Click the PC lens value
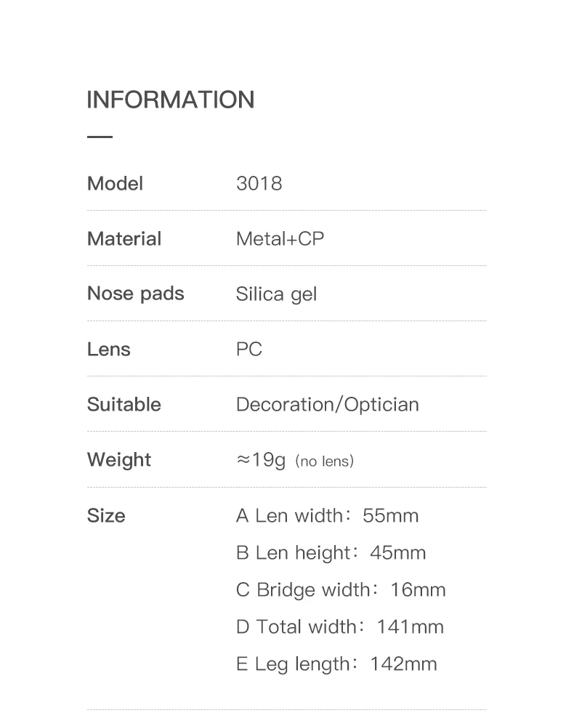The width and height of the screenshot is (574, 718). point(248,349)
